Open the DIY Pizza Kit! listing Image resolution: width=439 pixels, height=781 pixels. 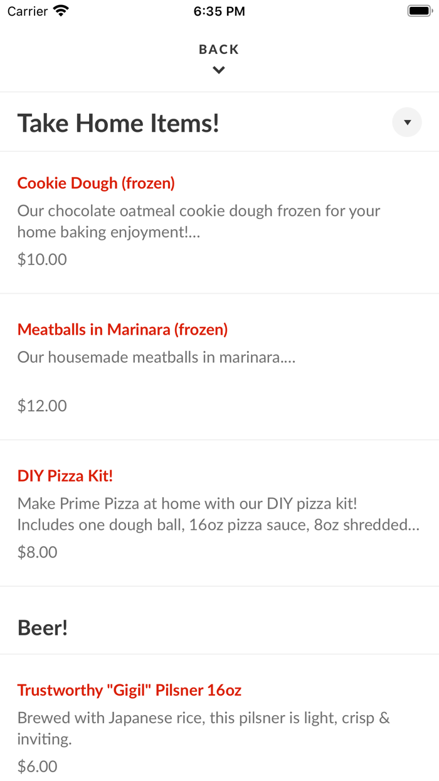pyautogui.click(x=65, y=475)
